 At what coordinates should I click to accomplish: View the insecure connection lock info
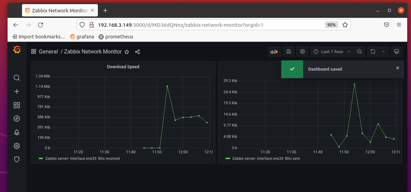point(91,25)
